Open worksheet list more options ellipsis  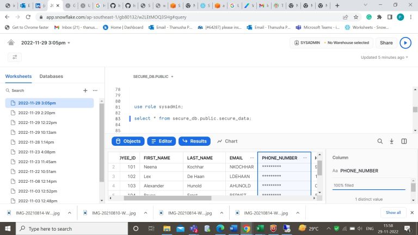(95, 90)
